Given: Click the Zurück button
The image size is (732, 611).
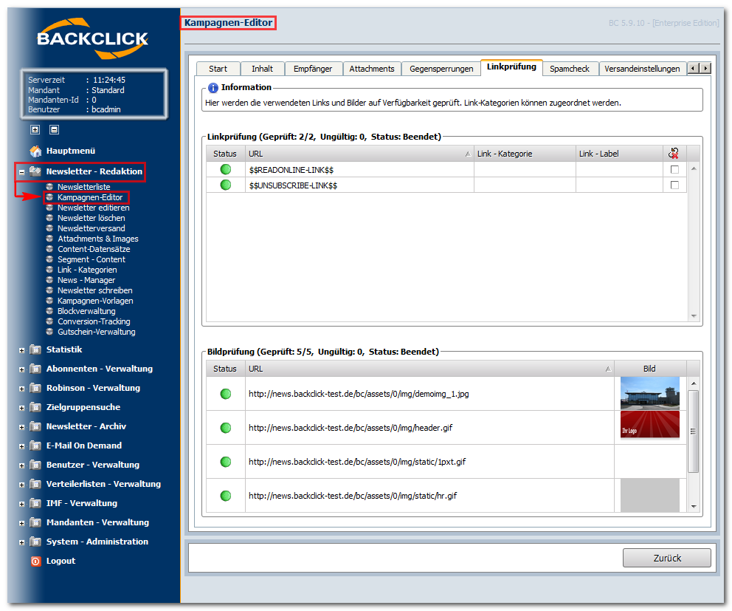Looking at the screenshot, I should pos(666,558).
